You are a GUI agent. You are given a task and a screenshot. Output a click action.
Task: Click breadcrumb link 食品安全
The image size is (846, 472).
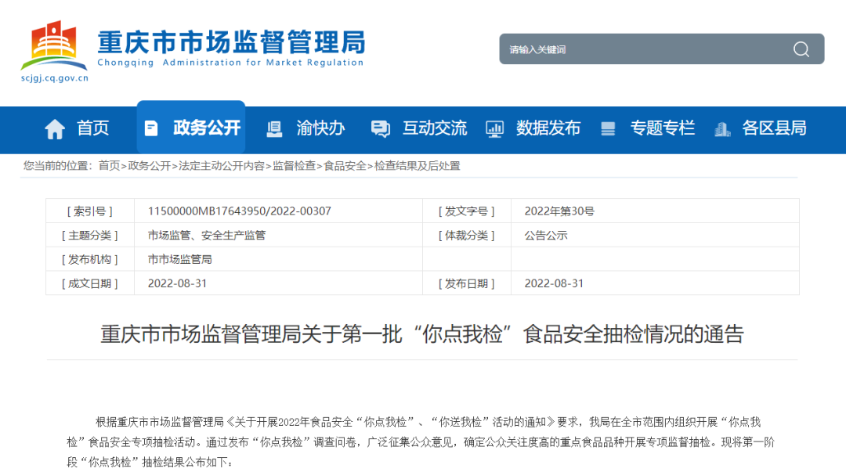[x=345, y=166]
